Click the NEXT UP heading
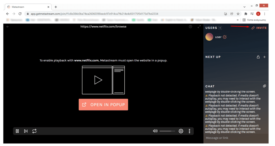Screen dimensions: 275x146 tap(213, 57)
